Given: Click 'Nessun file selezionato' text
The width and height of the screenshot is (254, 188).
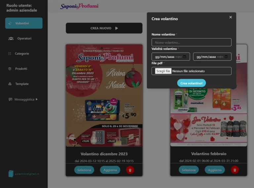Looking at the screenshot, I should point(189,71).
